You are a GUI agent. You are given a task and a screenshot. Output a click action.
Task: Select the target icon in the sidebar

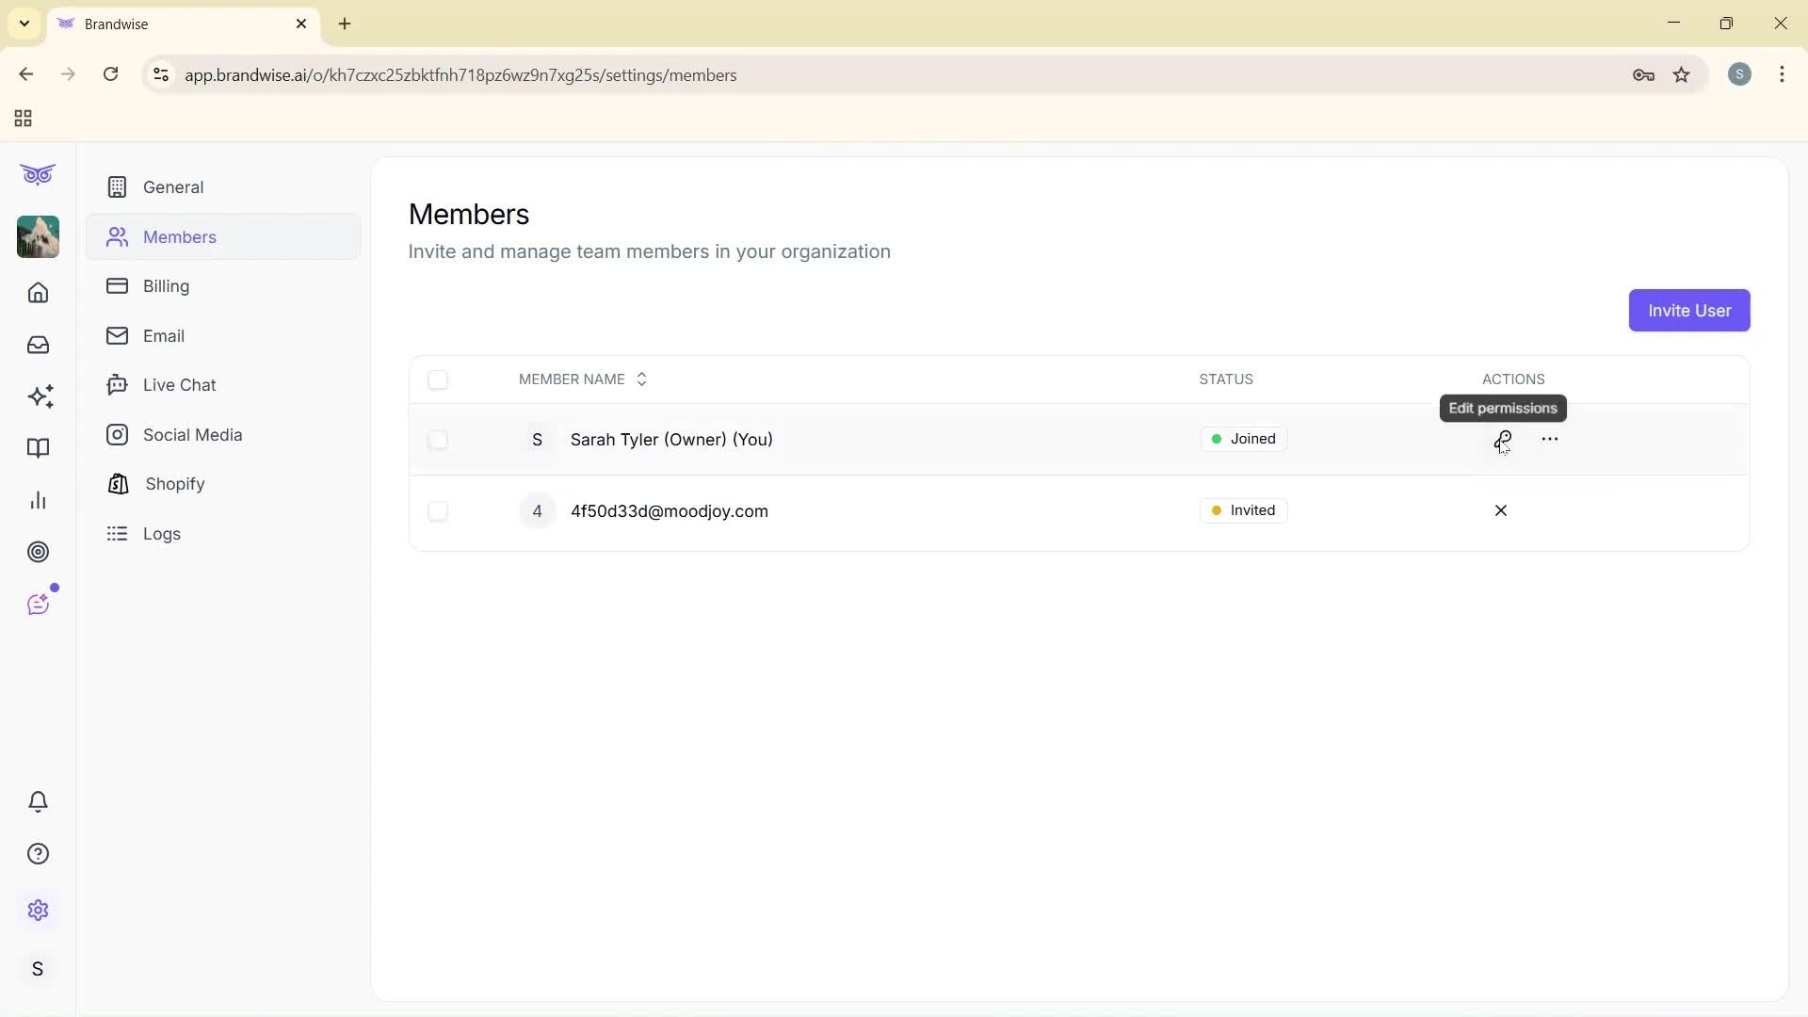pos(38,552)
